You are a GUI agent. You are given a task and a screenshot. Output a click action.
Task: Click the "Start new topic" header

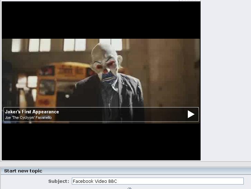(23, 171)
